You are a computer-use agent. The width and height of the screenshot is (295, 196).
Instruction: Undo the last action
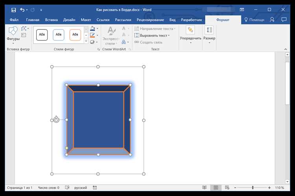tap(22, 10)
